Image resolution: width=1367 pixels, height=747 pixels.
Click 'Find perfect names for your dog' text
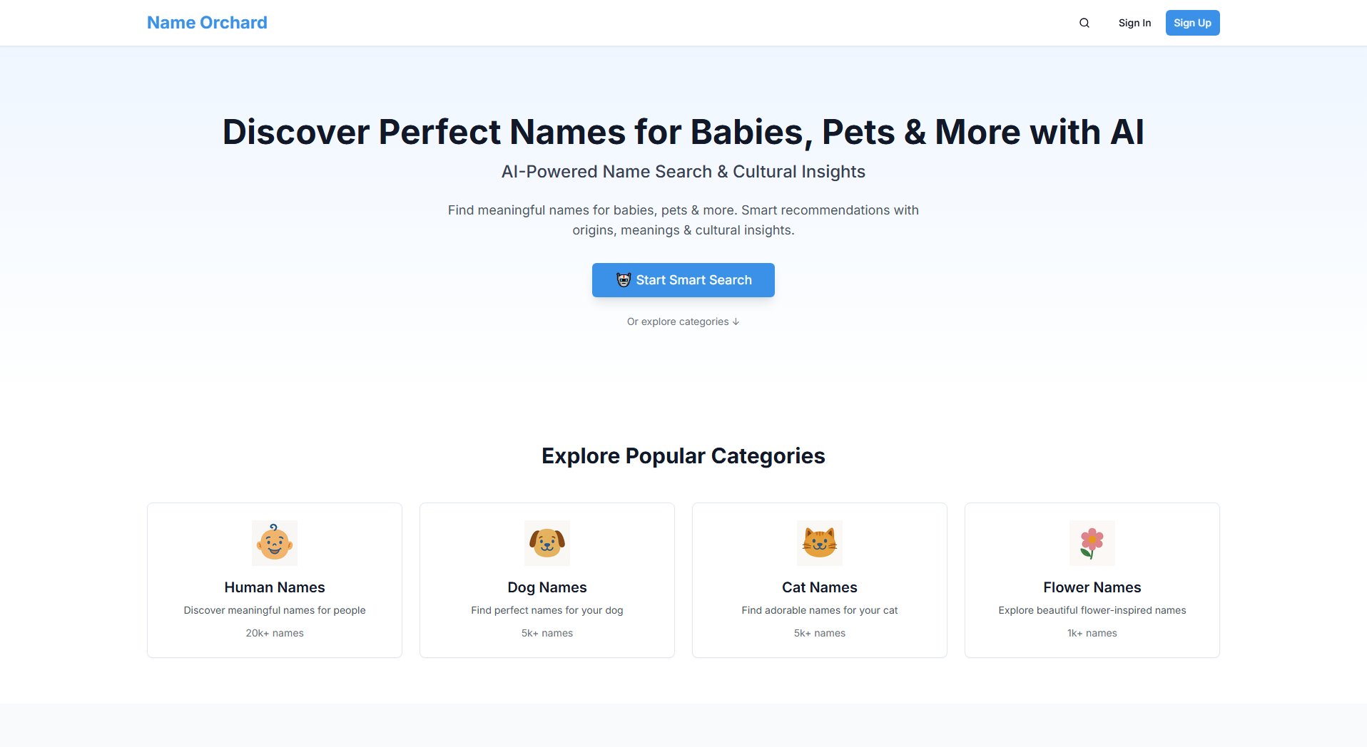(547, 609)
